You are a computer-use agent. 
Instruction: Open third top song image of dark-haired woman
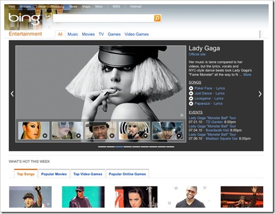136,197
